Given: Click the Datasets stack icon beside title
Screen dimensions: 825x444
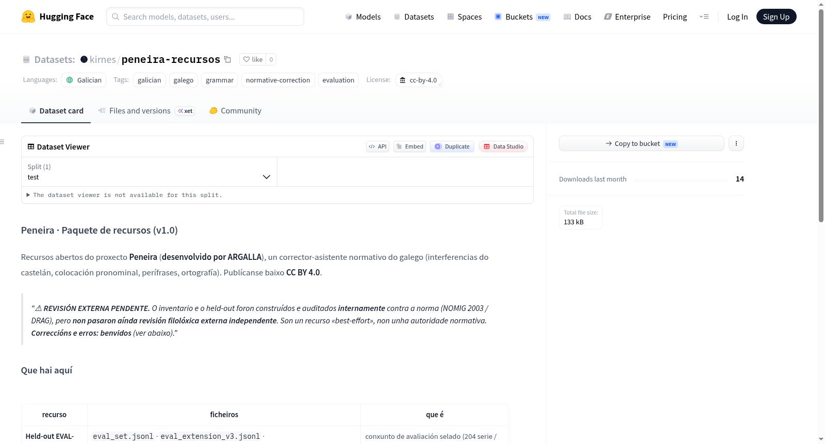Looking at the screenshot, I should (26, 59).
